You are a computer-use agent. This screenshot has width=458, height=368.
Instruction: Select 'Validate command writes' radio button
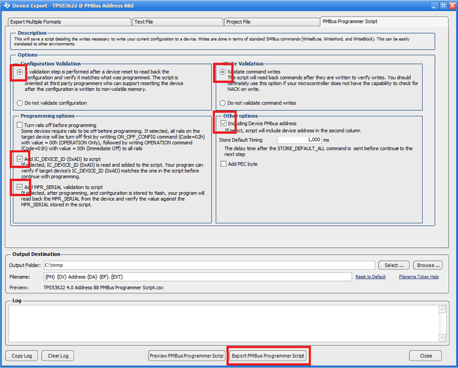pos(223,72)
